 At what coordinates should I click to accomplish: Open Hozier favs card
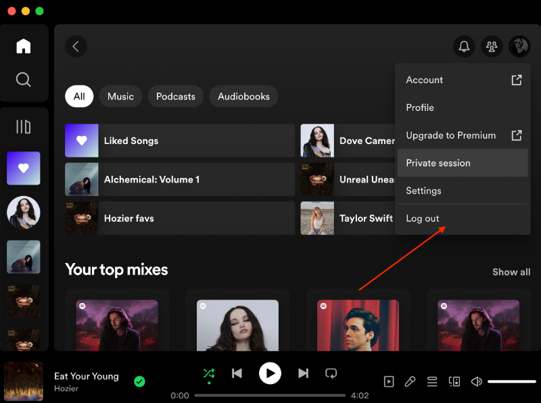tap(180, 218)
